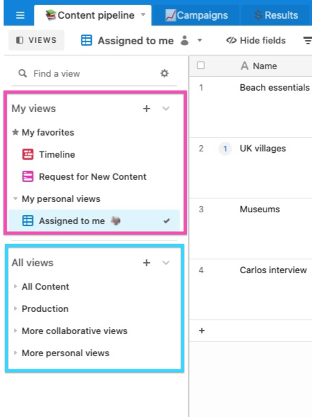Open the Request for New Content form icon
312x417 pixels.
(28, 176)
